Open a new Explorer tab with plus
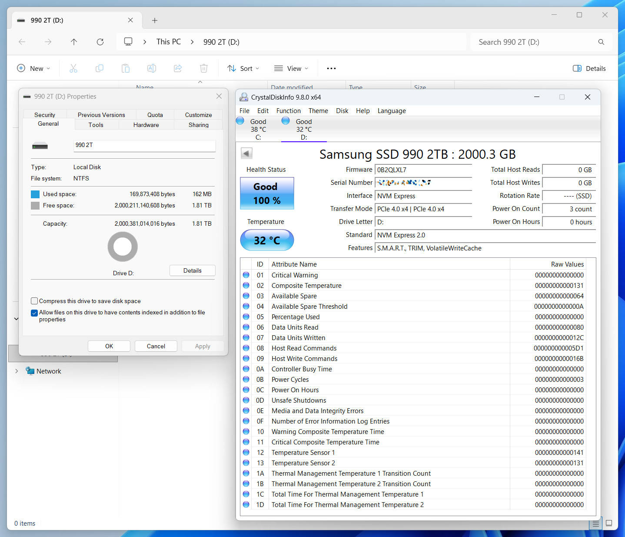This screenshot has width=625, height=537. click(x=155, y=20)
